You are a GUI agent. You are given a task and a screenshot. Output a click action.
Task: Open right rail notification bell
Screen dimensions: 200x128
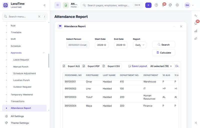(x=196, y=23)
